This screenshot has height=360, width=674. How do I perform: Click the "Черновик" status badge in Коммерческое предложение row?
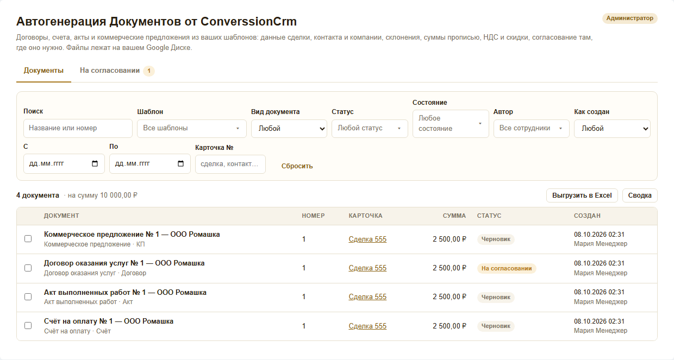click(496, 239)
